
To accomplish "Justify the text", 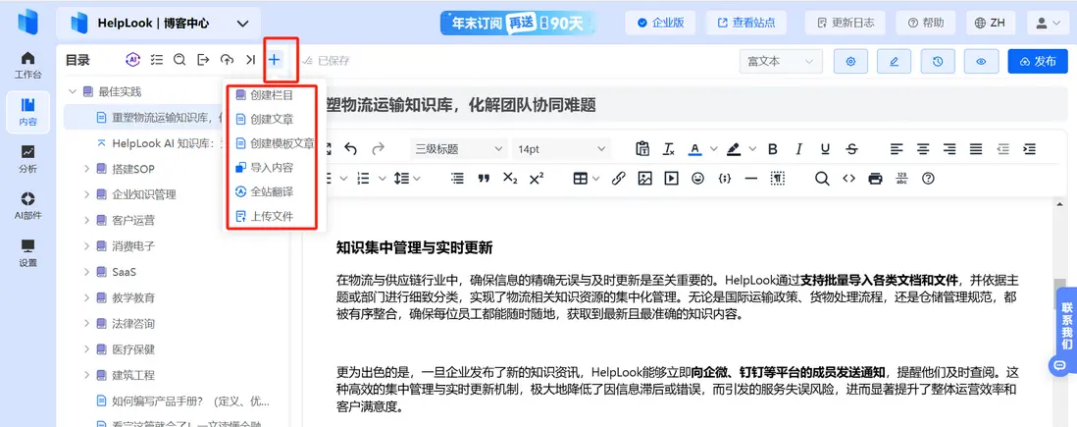I will pos(976,148).
